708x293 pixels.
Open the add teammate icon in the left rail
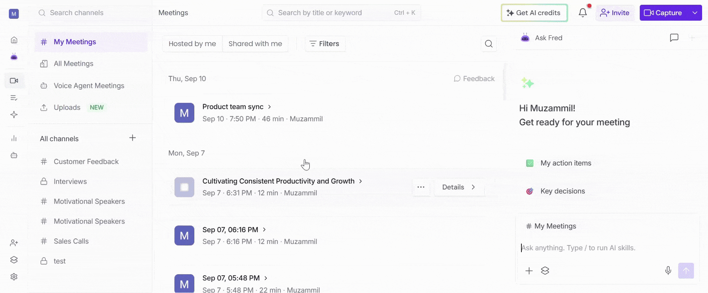tap(14, 243)
